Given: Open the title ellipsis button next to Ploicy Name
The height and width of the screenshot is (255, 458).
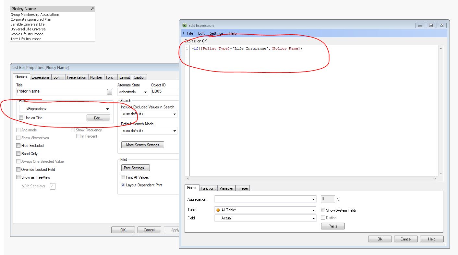Looking at the screenshot, I should 110,92.
